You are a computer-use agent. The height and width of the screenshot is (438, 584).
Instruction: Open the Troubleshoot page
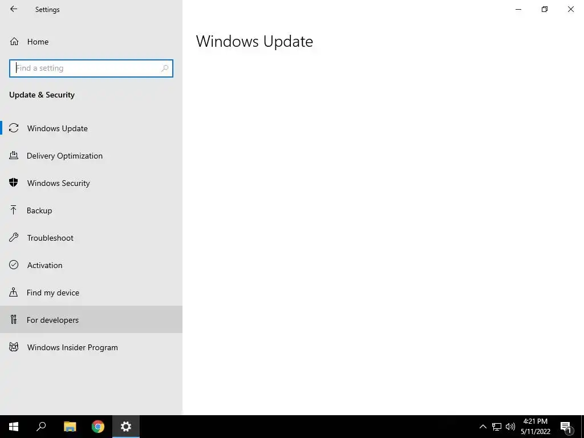pyautogui.click(x=91, y=238)
